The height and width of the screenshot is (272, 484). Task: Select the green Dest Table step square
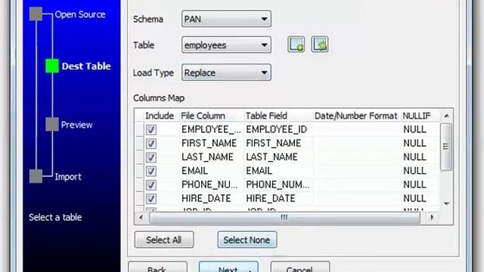coord(52,66)
